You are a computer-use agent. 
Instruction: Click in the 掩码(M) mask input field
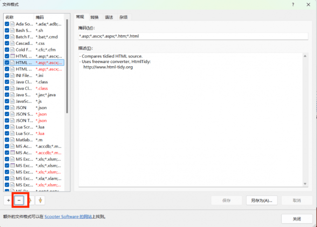click(193, 36)
